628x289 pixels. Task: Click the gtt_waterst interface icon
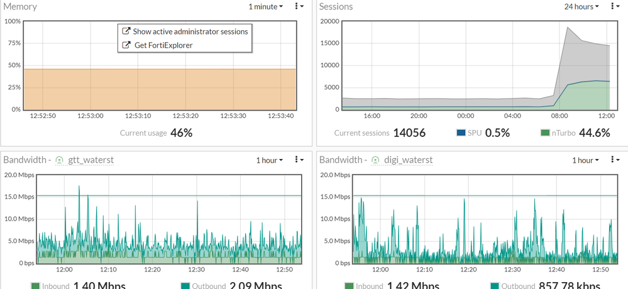point(59,160)
